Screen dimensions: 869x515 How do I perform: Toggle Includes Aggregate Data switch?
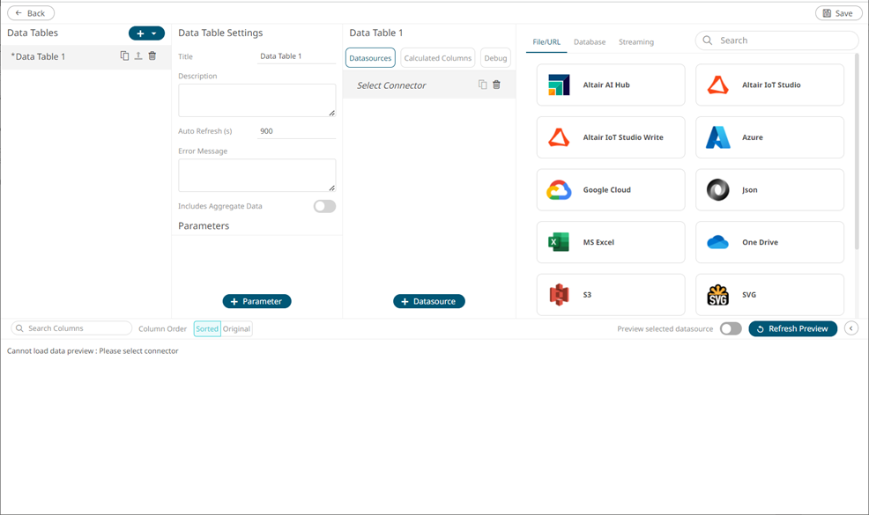[x=324, y=207]
